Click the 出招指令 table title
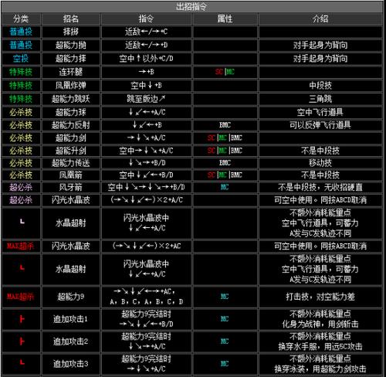 point(191,7)
